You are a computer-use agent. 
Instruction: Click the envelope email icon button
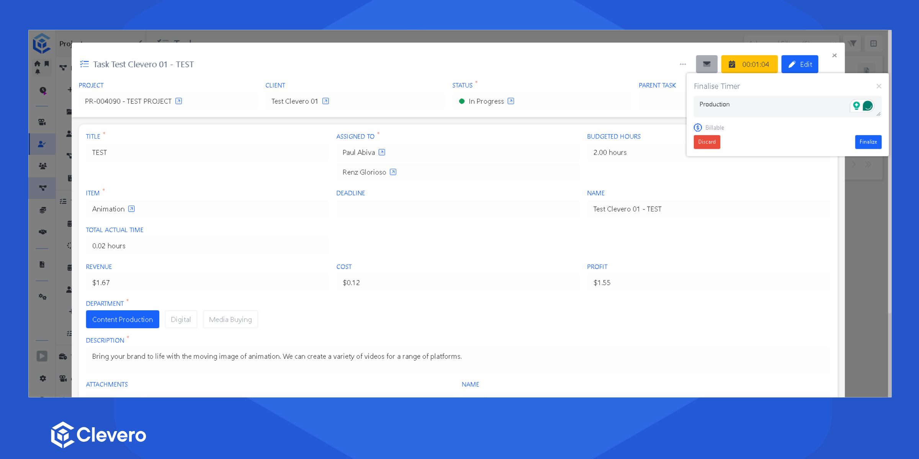pos(706,64)
